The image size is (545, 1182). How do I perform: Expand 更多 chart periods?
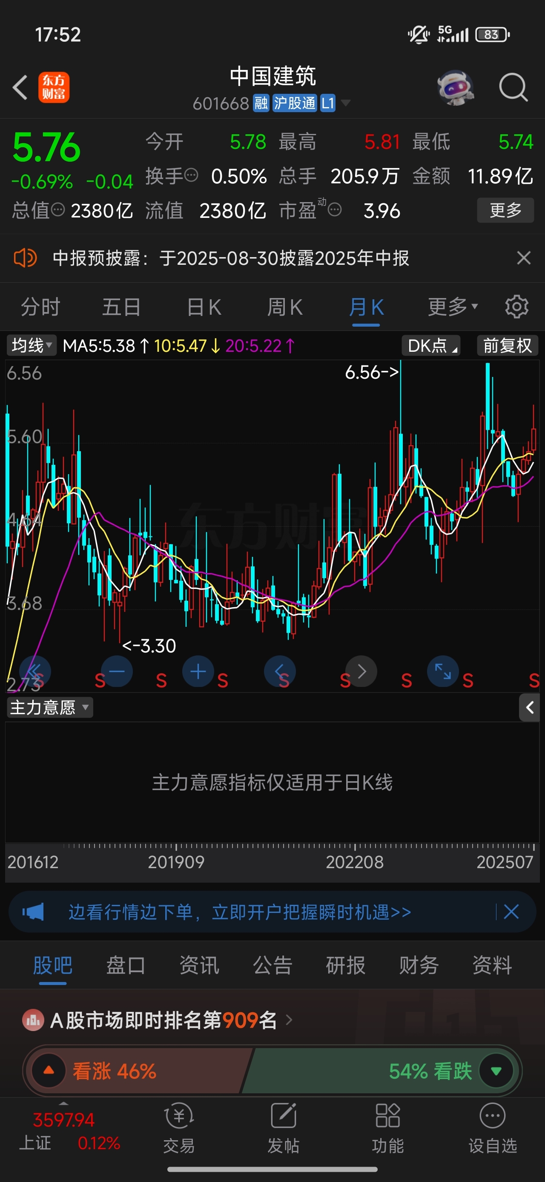[x=453, y=307]
